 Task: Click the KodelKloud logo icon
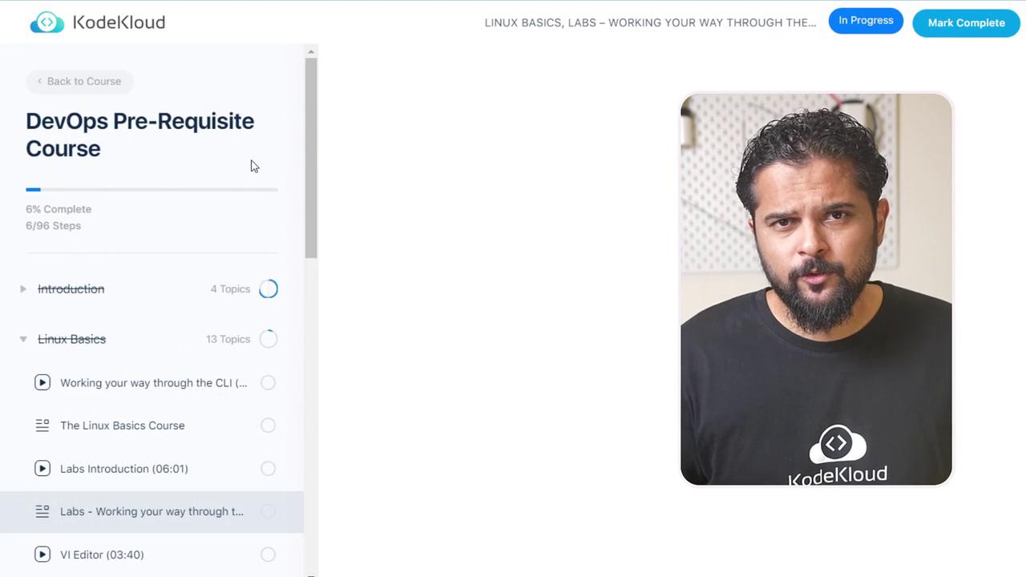[46, 22]
